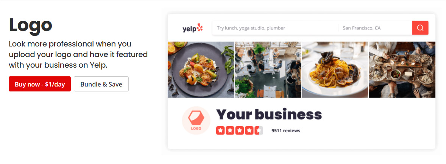Select the second red rating star
Image resolution: width=446 pixels, height=164 pixels.
[x=230, y=130]
